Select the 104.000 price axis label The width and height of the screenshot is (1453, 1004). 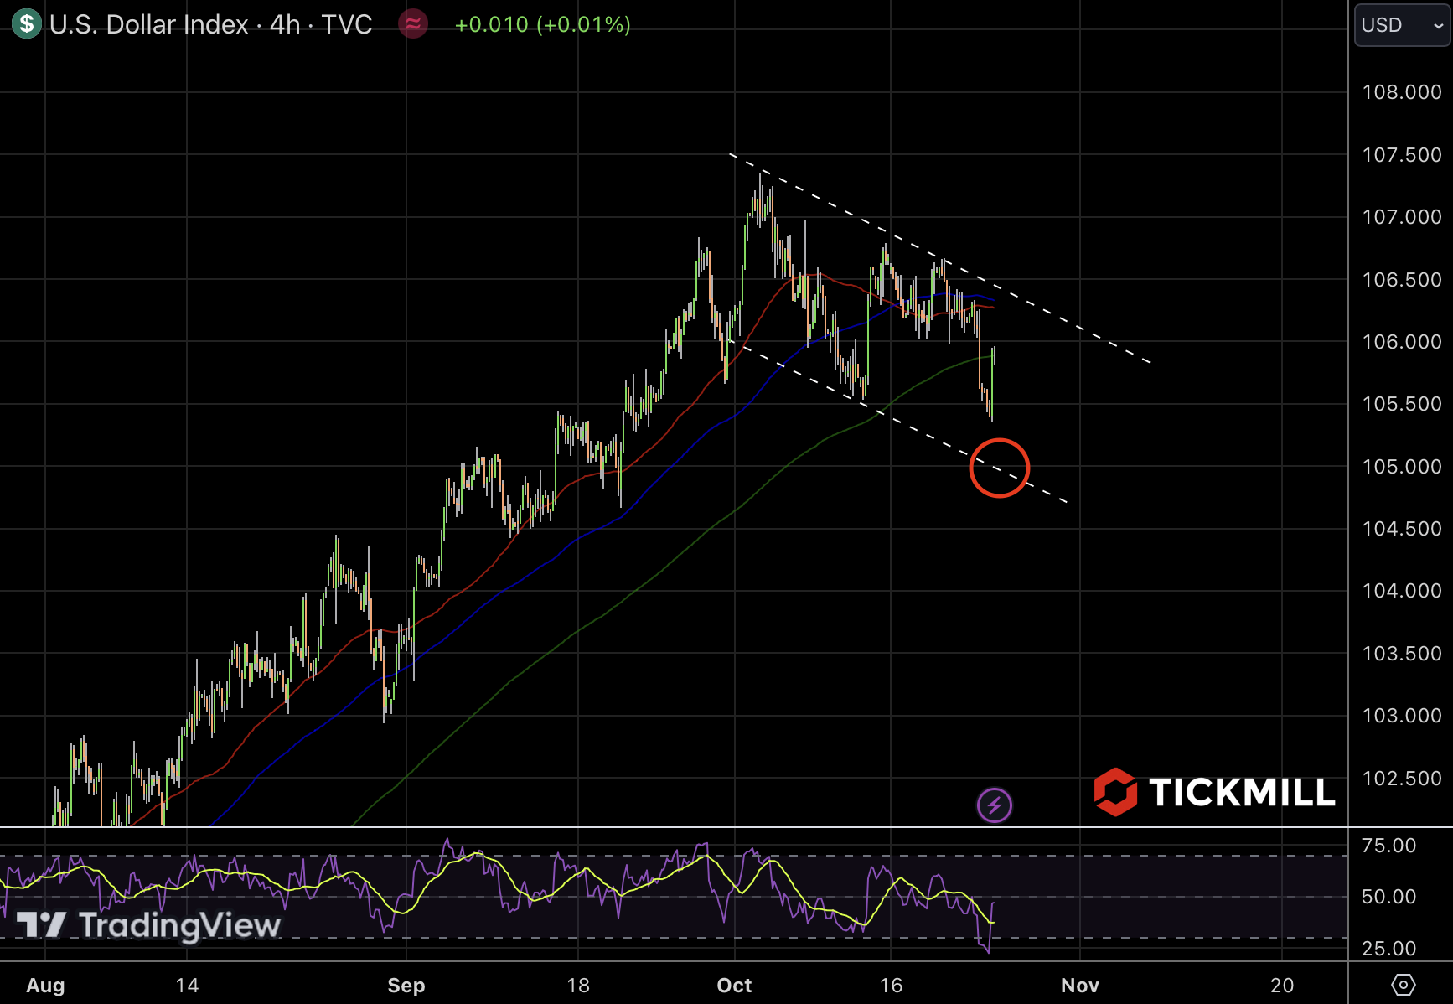(x=1402, y=591)
